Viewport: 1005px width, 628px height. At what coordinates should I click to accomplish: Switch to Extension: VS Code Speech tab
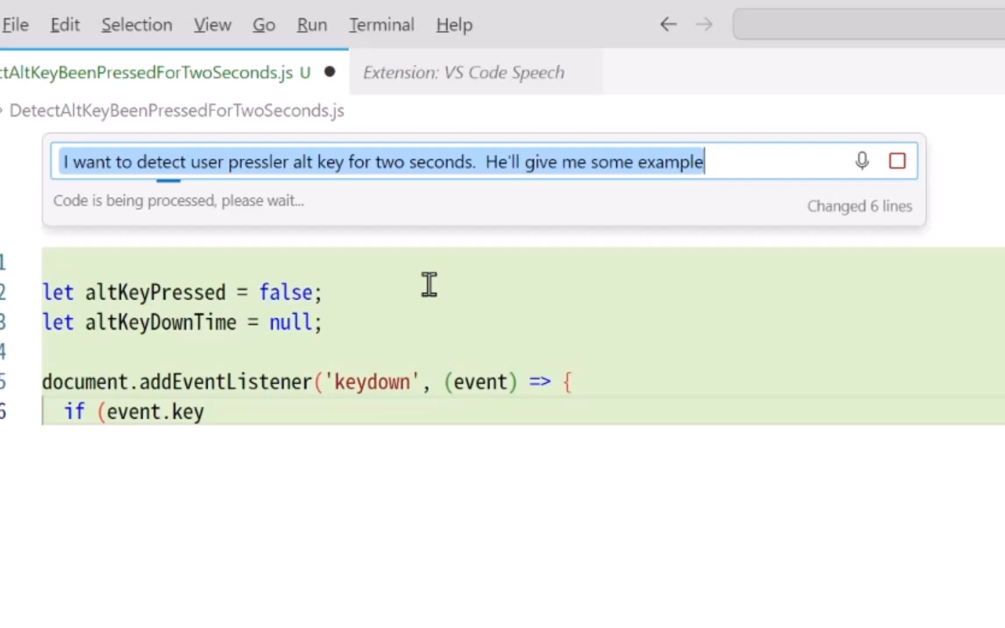pyautogui.click(x=464, y=72)
